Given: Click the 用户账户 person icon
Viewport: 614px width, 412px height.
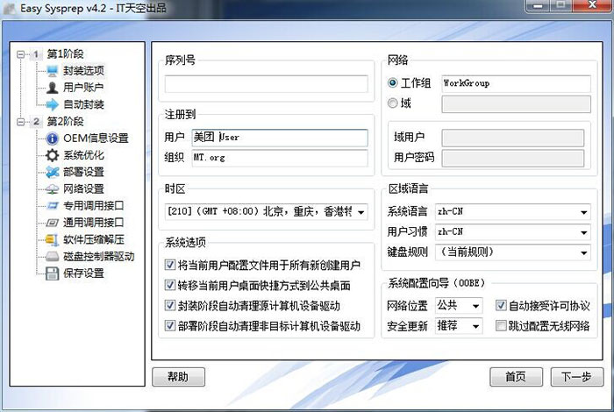Looking at the screenshot, I should tap(52, 88).
